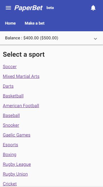
Task: Click the Cricket link
Action: pos(10,184)
